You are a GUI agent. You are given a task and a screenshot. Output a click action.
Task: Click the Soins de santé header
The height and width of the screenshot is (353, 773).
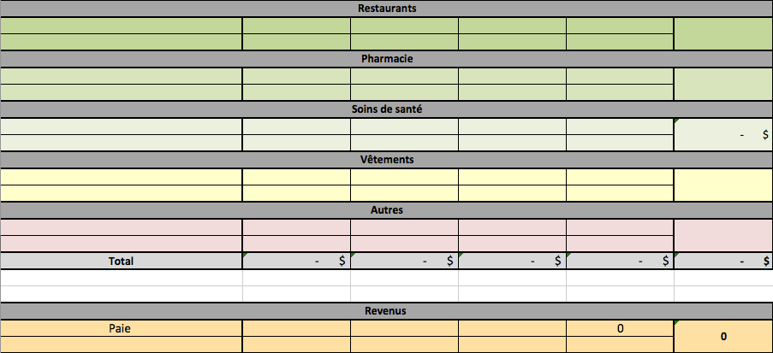coord(385,109)
